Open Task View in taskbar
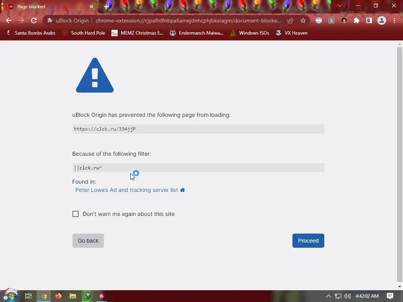 click(x=28, y=296)
